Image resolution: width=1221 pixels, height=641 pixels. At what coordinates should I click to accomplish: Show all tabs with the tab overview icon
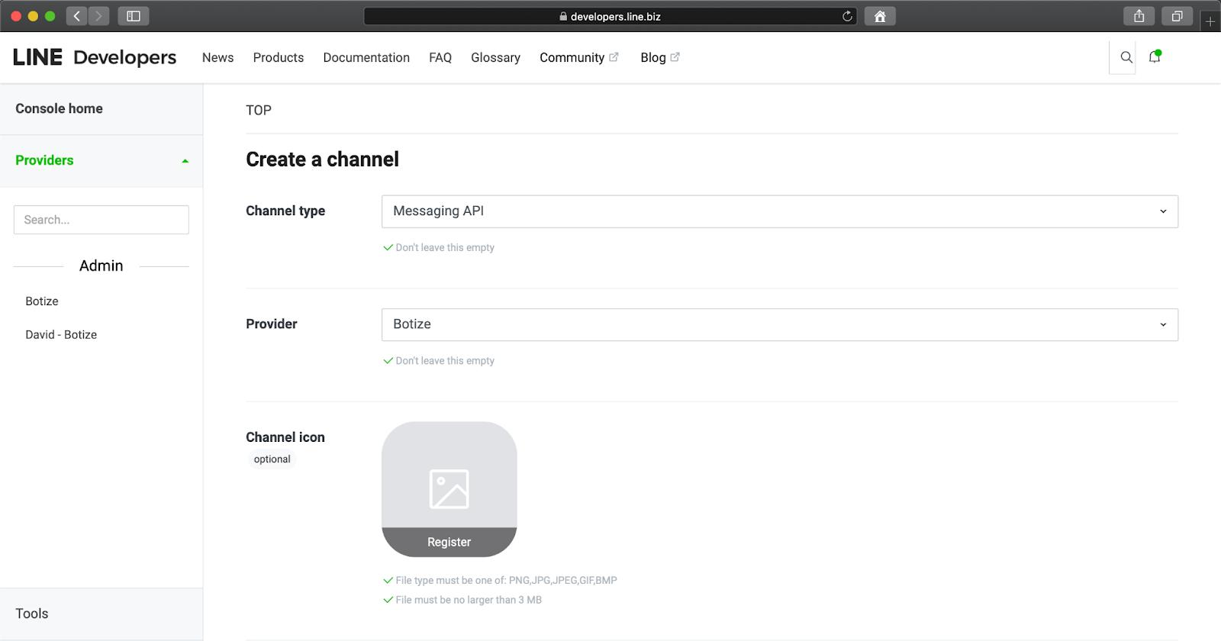coord(1178,16)
